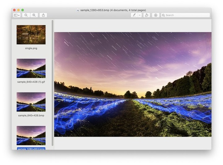The image size is (223, 165).
Task: Click the document proxy icon in title bar
Action: click(78, 10)
